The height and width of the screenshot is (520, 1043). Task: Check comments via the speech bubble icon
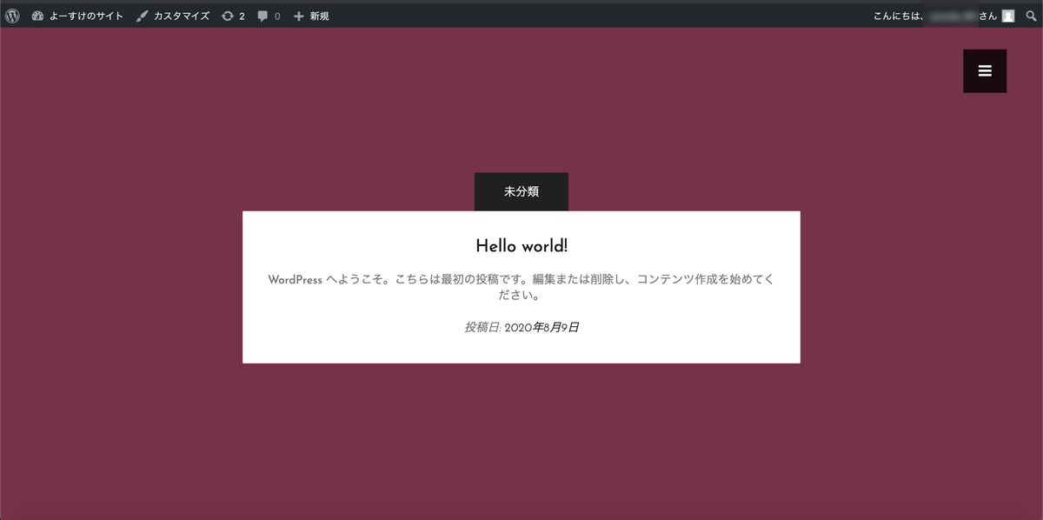[x=262, y=15]
